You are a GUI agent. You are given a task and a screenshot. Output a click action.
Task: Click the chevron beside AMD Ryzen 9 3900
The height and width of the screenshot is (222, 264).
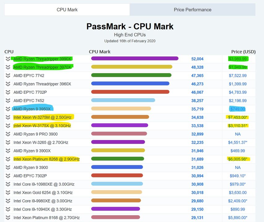(8, 167)
